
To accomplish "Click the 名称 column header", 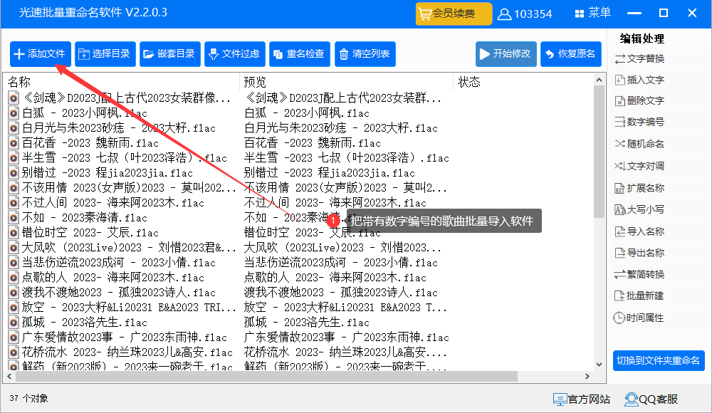I will (x=19, y=82).
